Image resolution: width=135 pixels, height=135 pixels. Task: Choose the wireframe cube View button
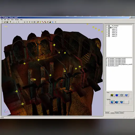pyautogui.click(x=122, y=95)
